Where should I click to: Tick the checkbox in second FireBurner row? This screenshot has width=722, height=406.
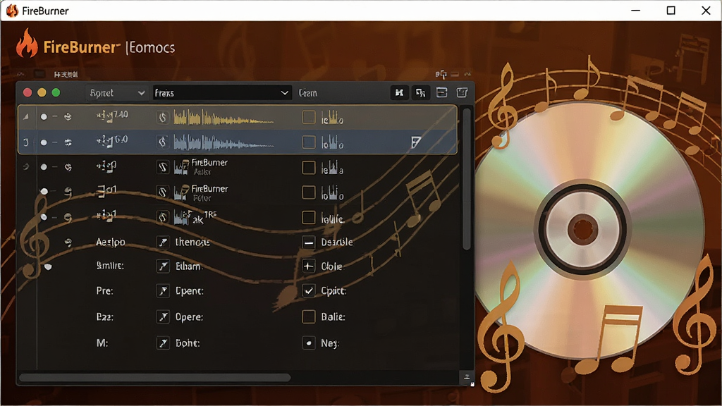[x=309, y=192]
